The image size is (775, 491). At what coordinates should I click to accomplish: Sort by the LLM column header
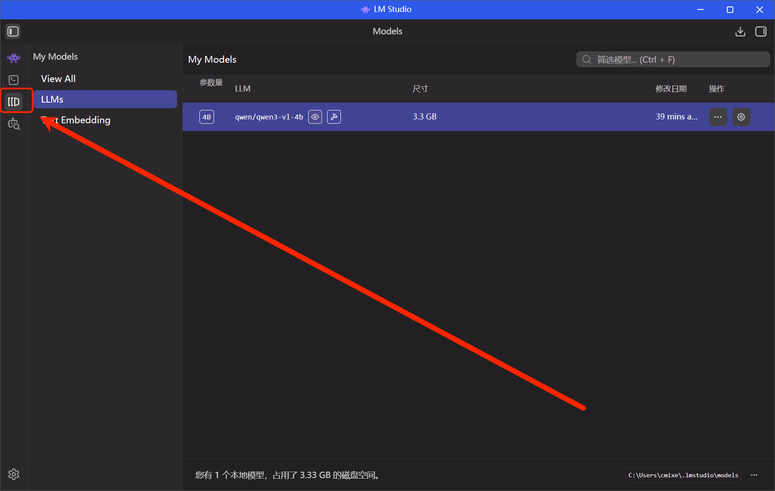point(243,89)
